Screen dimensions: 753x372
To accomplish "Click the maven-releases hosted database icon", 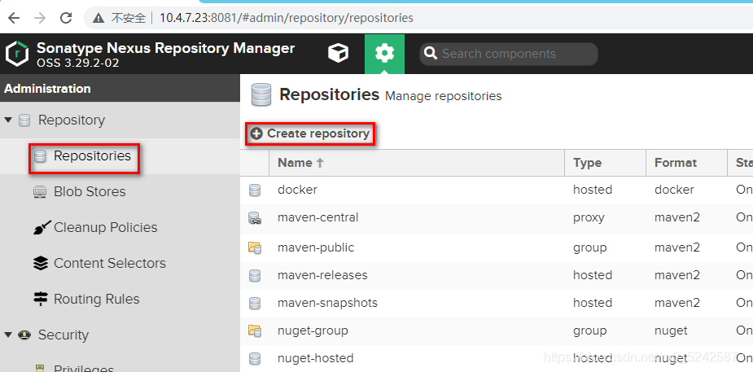I will coord(255,275).
